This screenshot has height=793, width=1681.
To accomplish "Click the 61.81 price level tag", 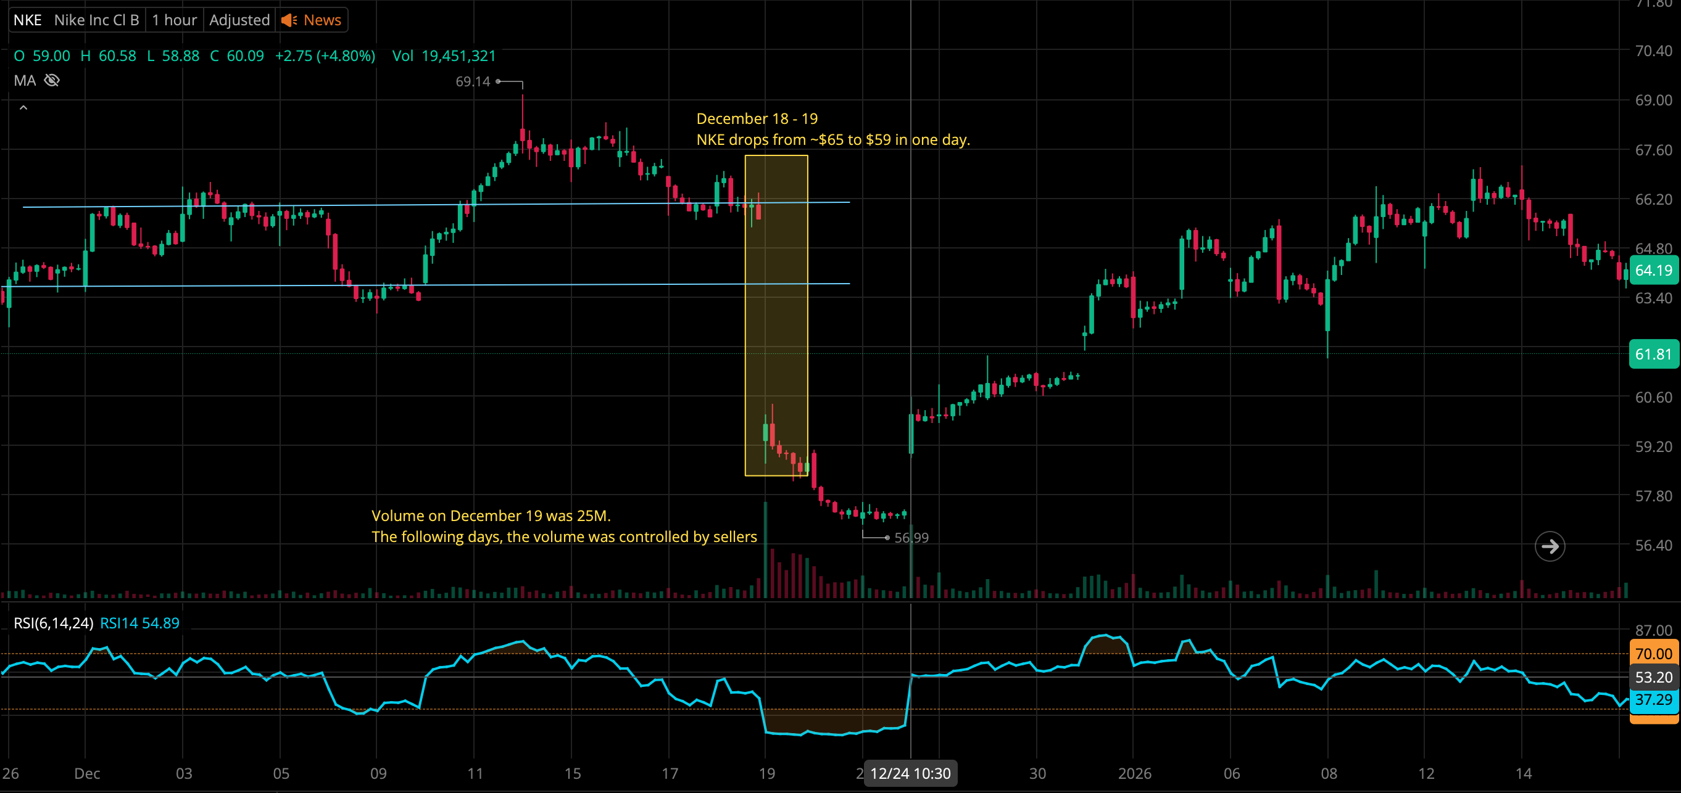I will 1653,354.
